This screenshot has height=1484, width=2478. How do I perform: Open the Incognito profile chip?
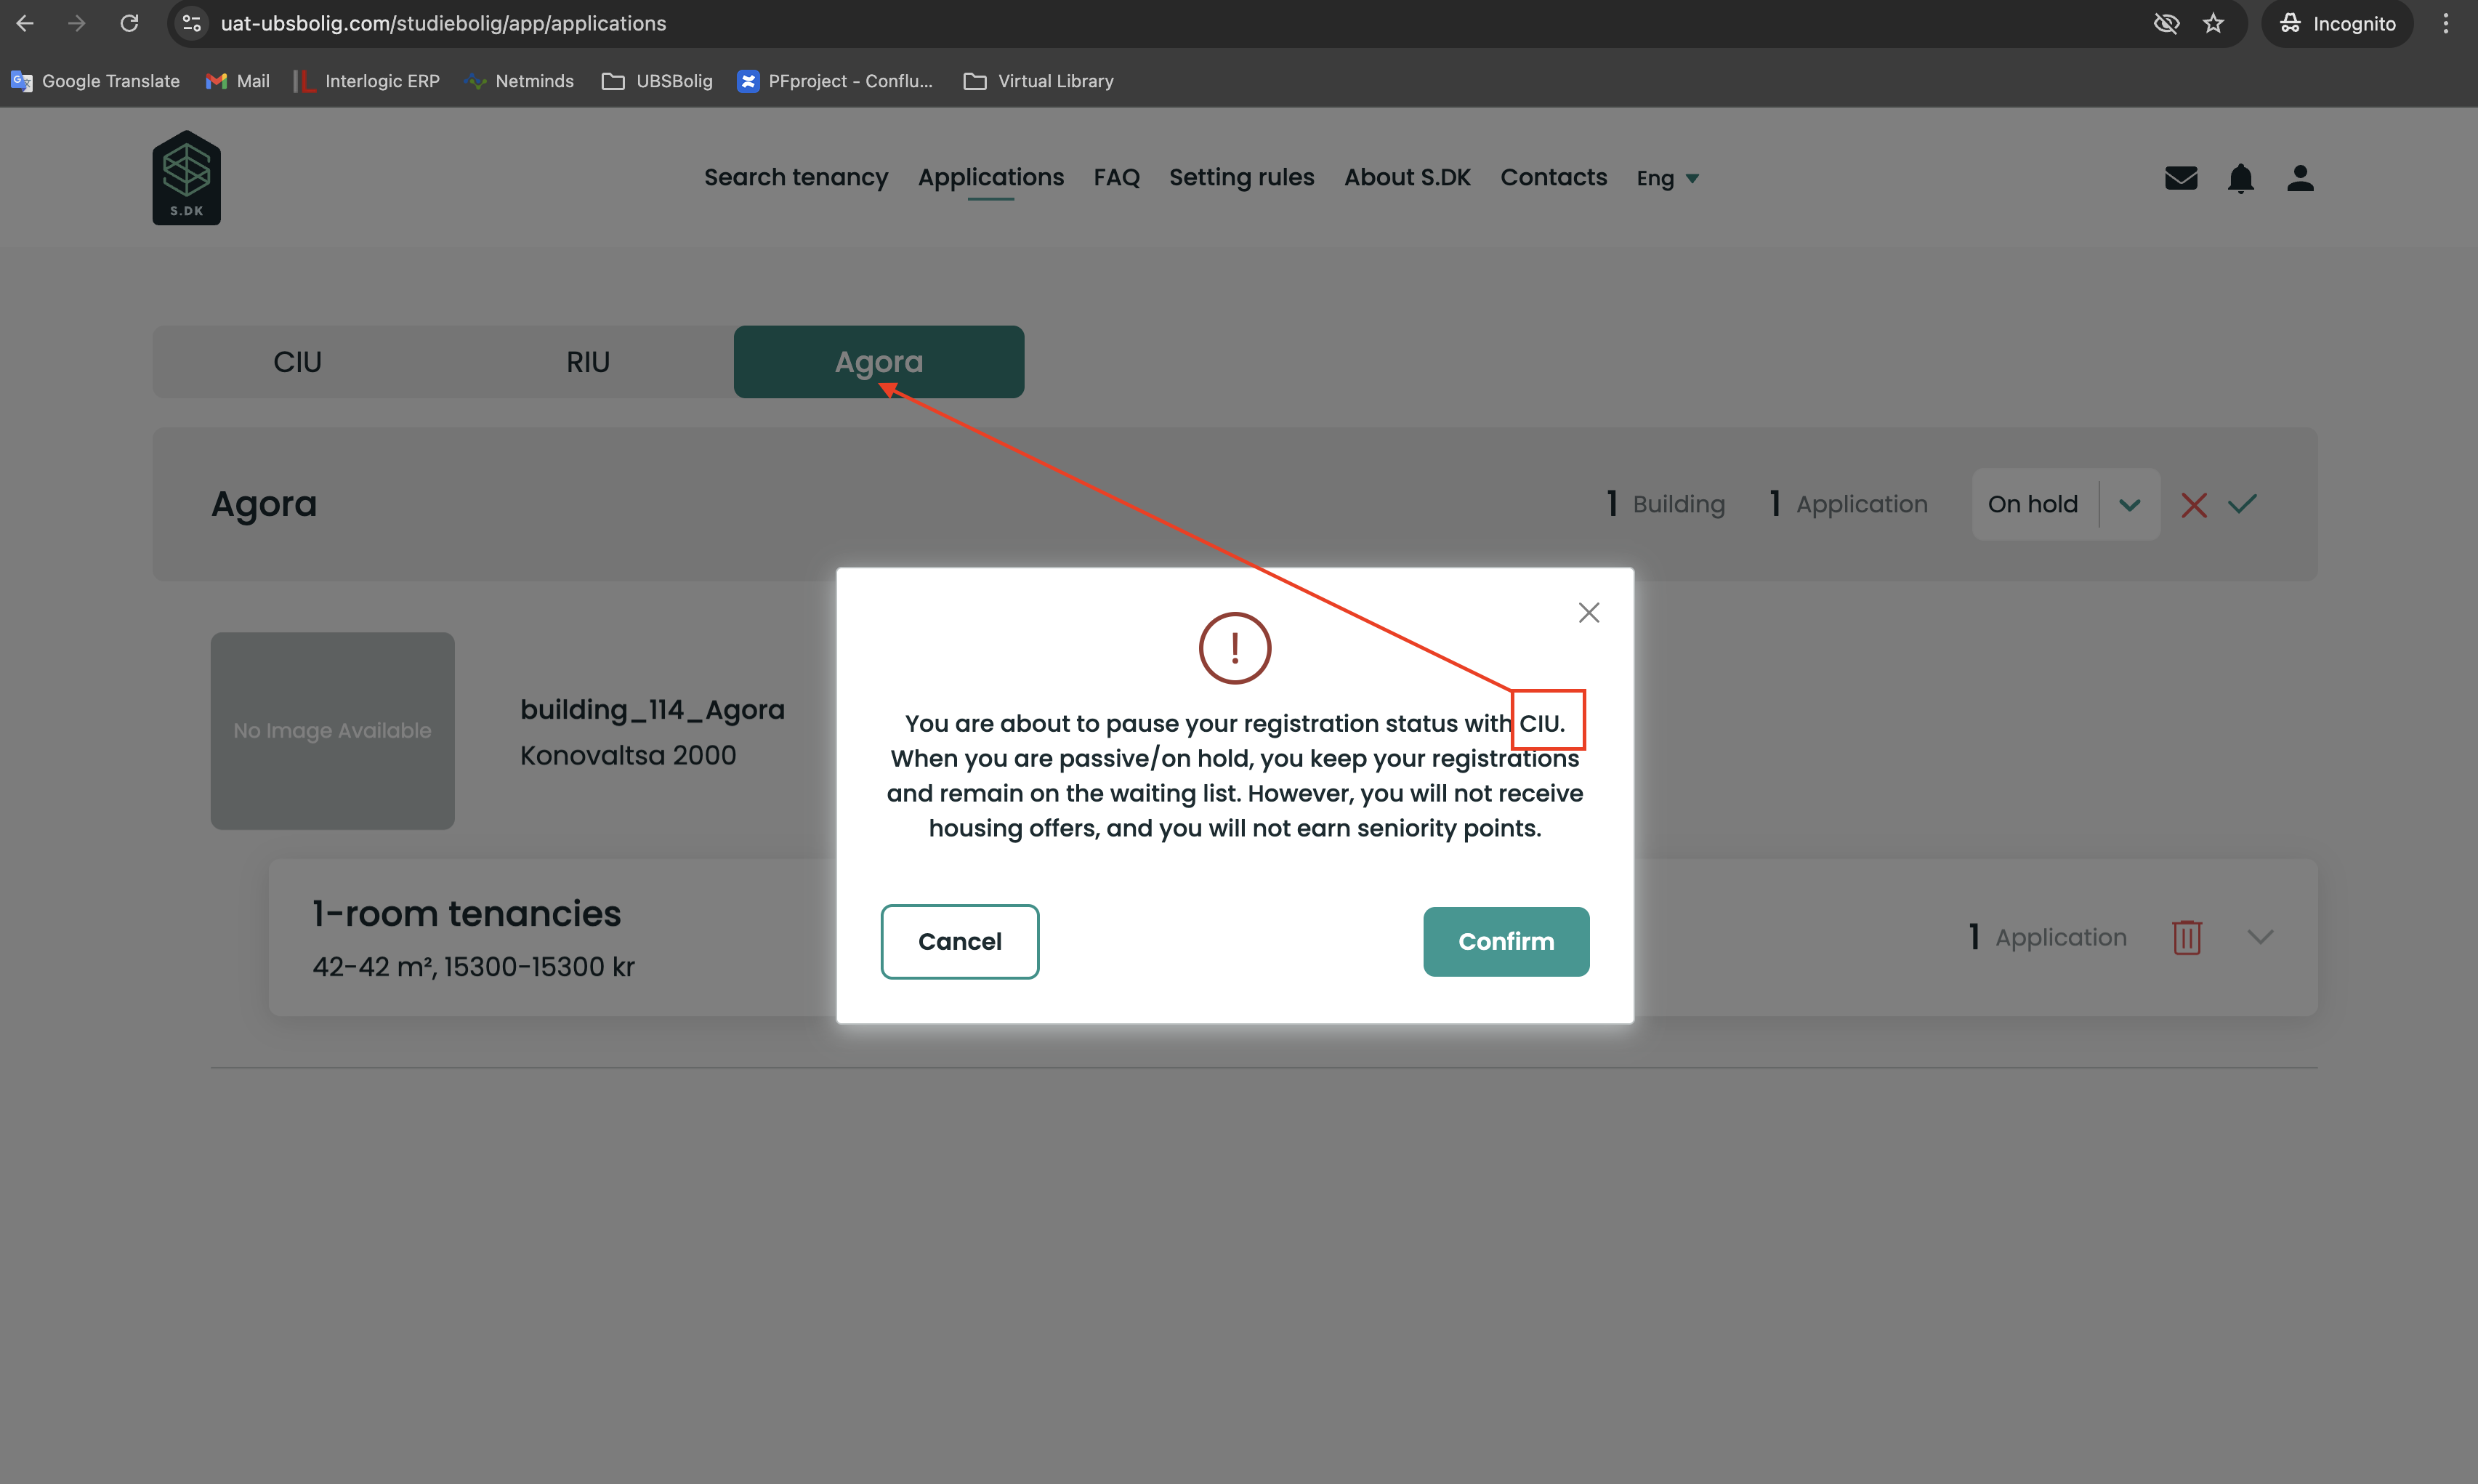coord(2337,23)
